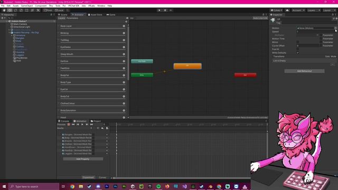Select the Scale tool in toolbar
This screenshot has height=190, width=338.
pos(21,10)
